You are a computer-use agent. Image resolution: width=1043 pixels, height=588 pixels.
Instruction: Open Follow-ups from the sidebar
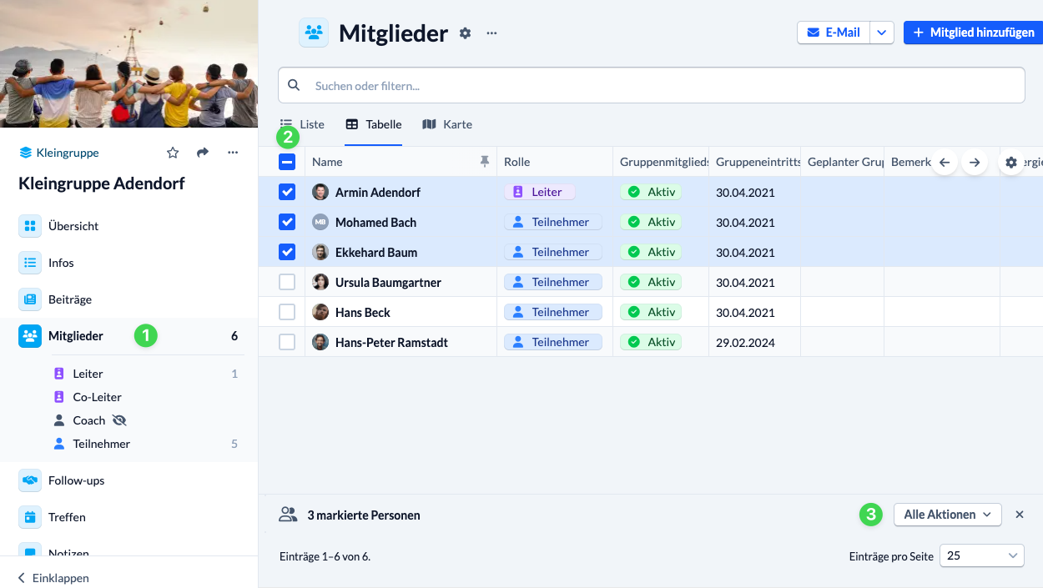76,480
